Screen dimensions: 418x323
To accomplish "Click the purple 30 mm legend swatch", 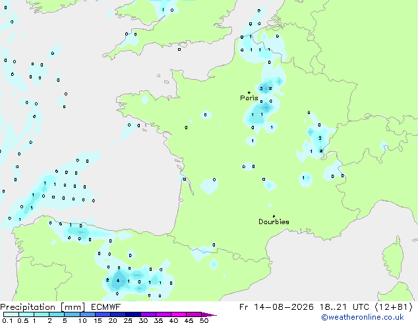I will coord(148,314).
